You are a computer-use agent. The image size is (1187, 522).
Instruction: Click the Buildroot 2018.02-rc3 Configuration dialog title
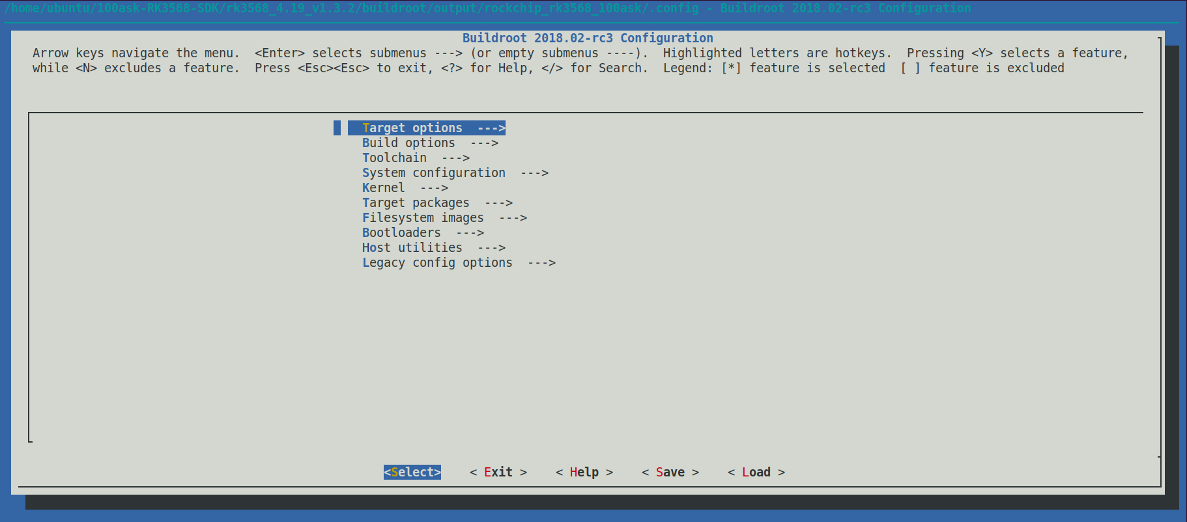point(588,38)
